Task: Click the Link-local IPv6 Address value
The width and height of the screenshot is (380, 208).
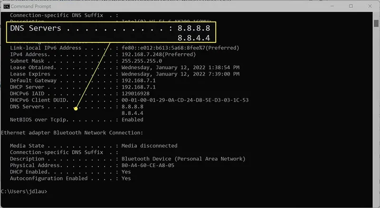Action: point(180,48)
